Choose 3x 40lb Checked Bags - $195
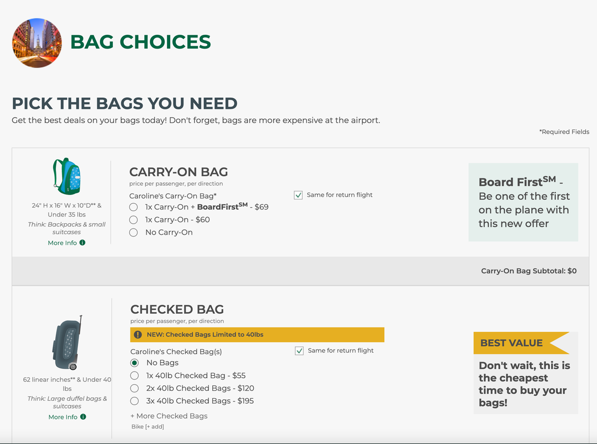The image size is (597, 444). (x=134, y=401)
